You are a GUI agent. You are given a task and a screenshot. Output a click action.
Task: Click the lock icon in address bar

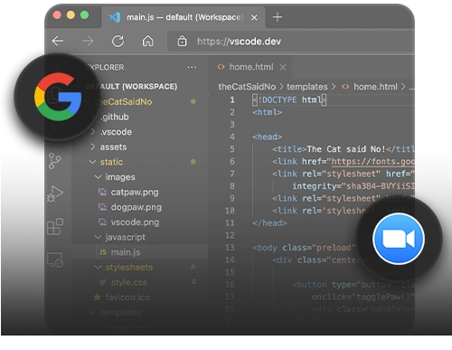(x=182, y=41)
